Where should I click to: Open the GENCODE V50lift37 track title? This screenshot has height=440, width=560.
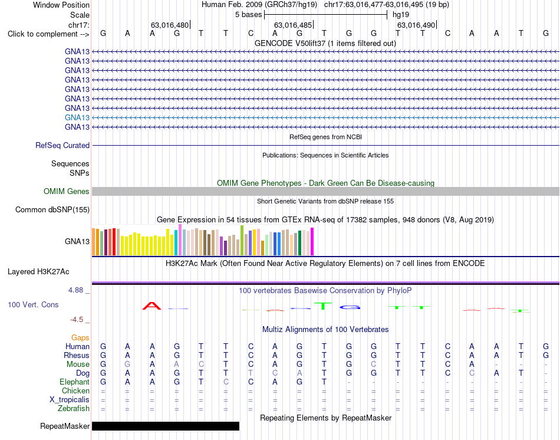pyautogui.click(x=325, y=43)
